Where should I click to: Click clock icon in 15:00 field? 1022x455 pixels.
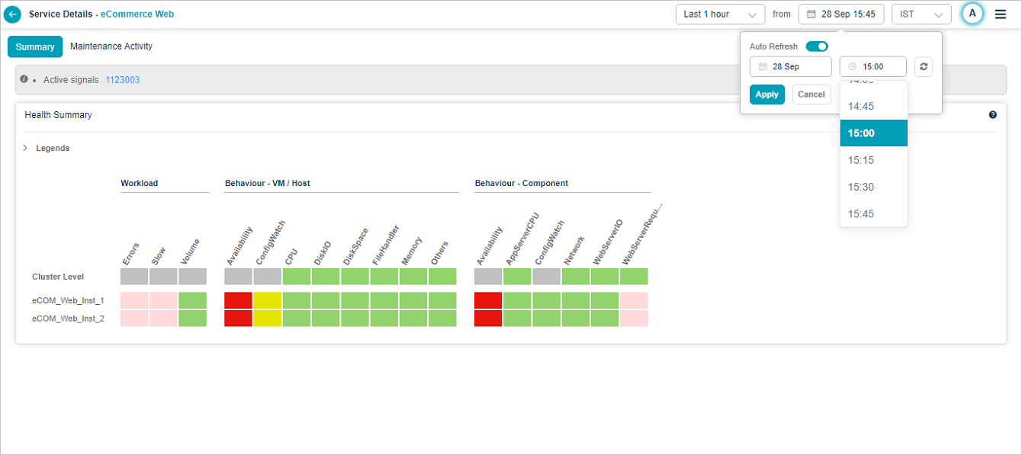coord(853,67)
